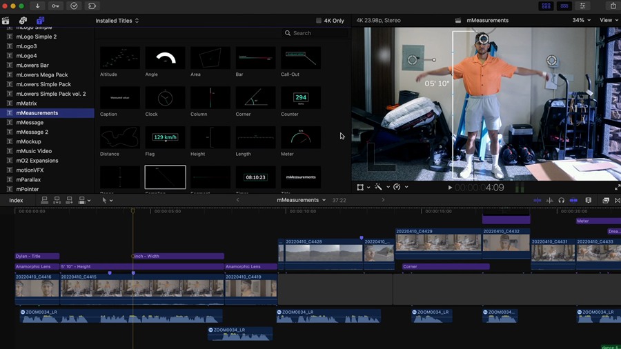Toggle the Timeline panel visibility

point(564,6)
